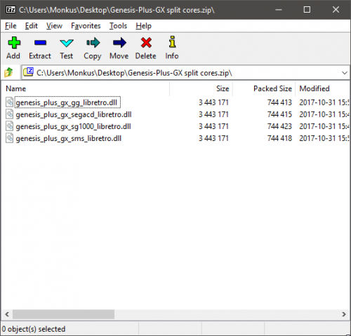Click the zip archive icon in address bar
The width and height of the screenshot is (351, 336).
29,72
